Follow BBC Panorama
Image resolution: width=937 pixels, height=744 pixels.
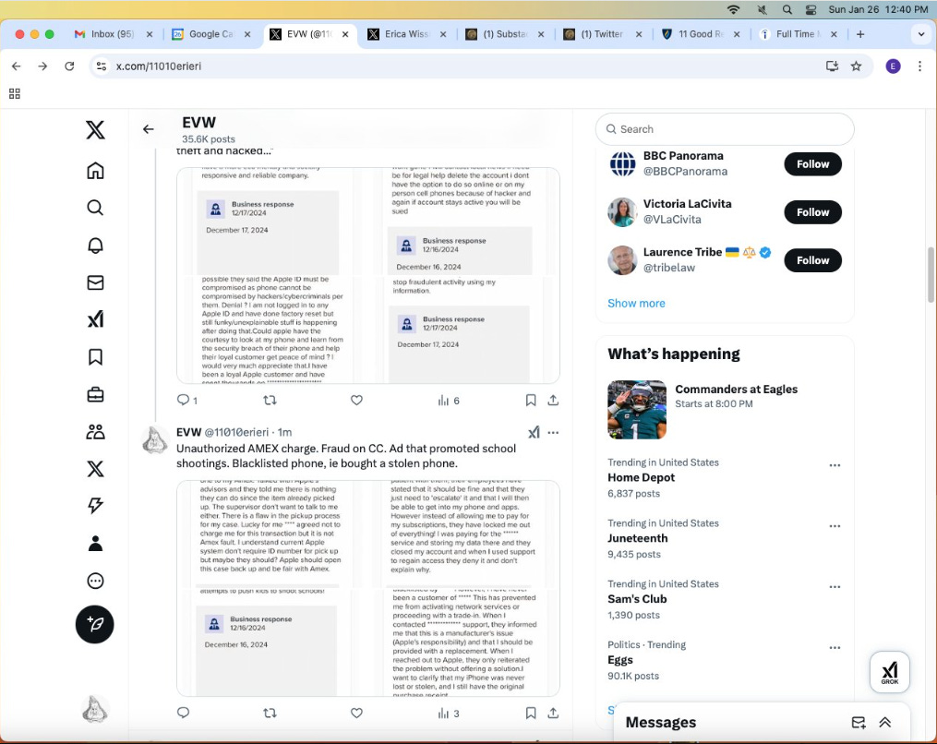[x=812, y=164]
